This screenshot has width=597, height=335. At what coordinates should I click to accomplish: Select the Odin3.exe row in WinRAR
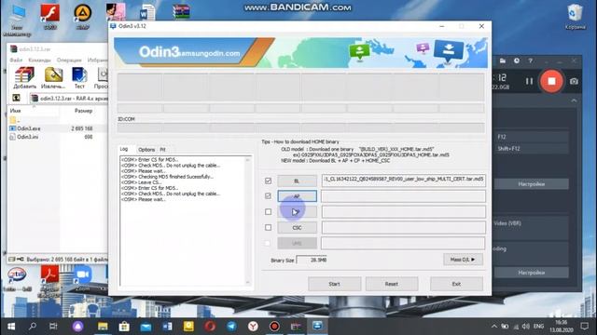[x=57, y=128]
